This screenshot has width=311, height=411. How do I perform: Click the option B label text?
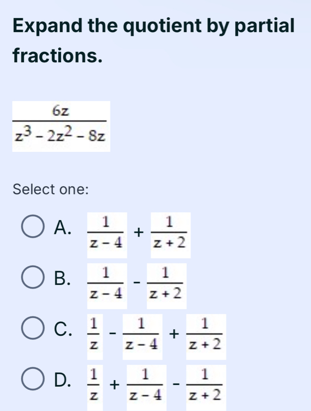click(x=61, y=279)
